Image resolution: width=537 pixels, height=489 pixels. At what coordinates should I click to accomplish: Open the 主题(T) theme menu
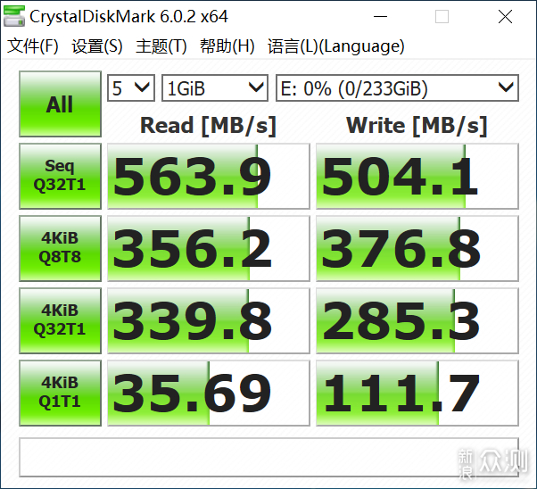(161, 46)
